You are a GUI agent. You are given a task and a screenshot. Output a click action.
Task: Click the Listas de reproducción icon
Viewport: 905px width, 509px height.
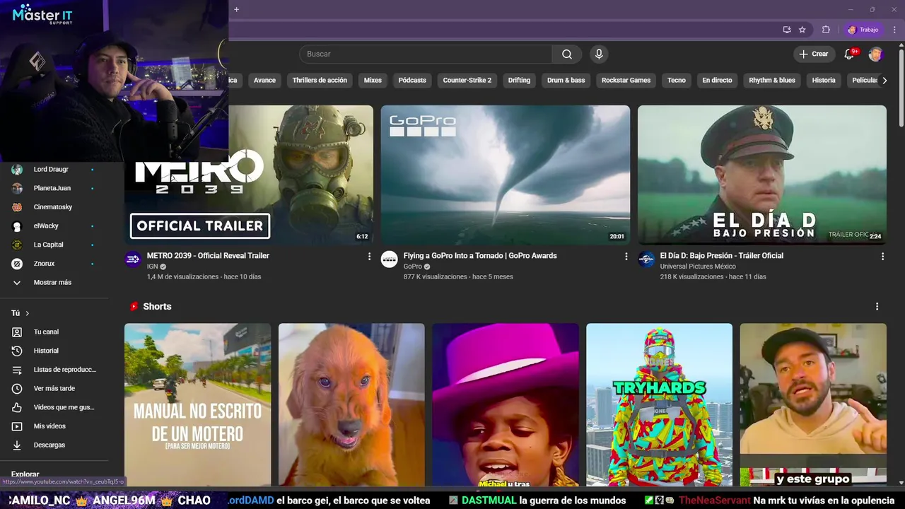click(x=17, y=370)
